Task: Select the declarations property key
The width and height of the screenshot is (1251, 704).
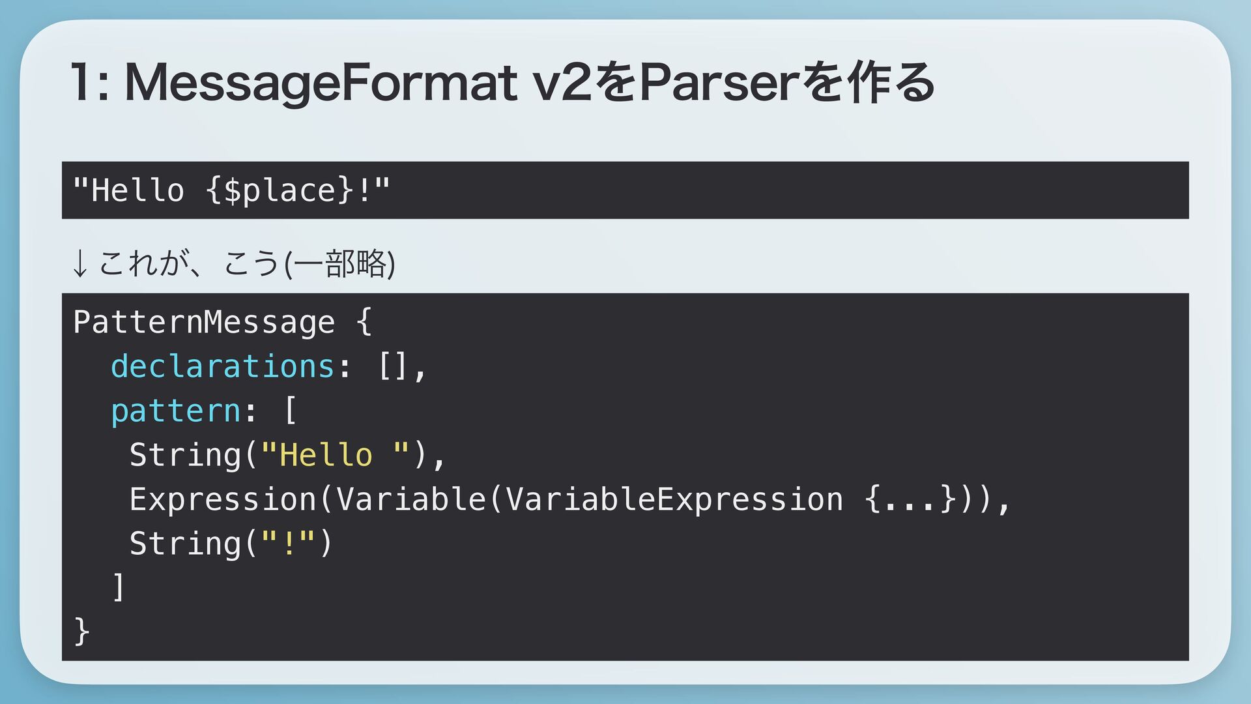Action: click(x=223, y=366)
